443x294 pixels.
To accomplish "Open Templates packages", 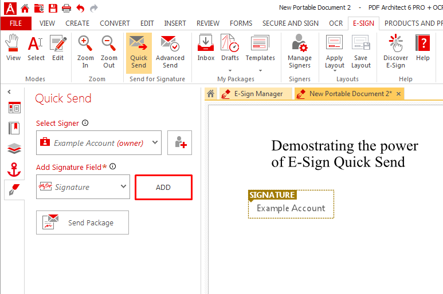I will pyautogui.click(x=260, y=48).
